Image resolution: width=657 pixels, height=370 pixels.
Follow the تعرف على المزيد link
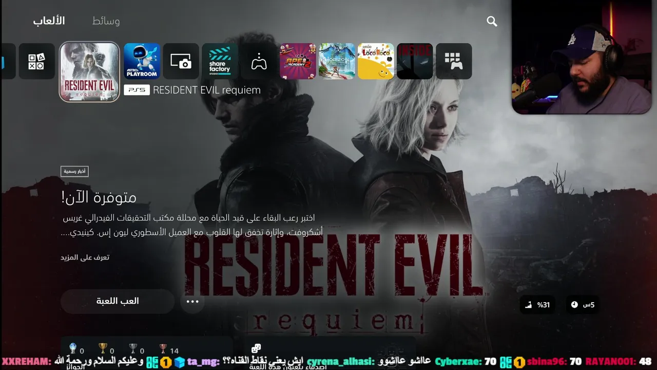(85, 257)
